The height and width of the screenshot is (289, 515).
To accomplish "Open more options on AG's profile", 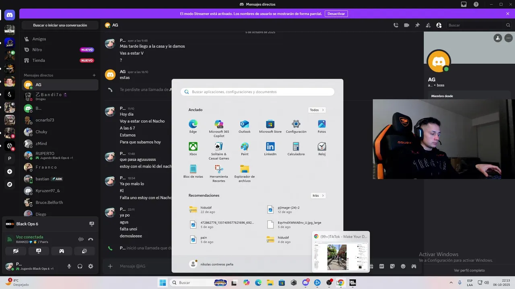I will (508, 38).
